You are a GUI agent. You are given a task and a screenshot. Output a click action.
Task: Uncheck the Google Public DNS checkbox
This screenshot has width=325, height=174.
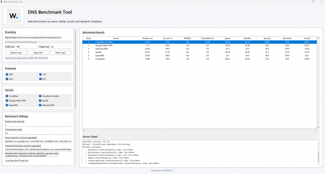click(x=7, y=101)
